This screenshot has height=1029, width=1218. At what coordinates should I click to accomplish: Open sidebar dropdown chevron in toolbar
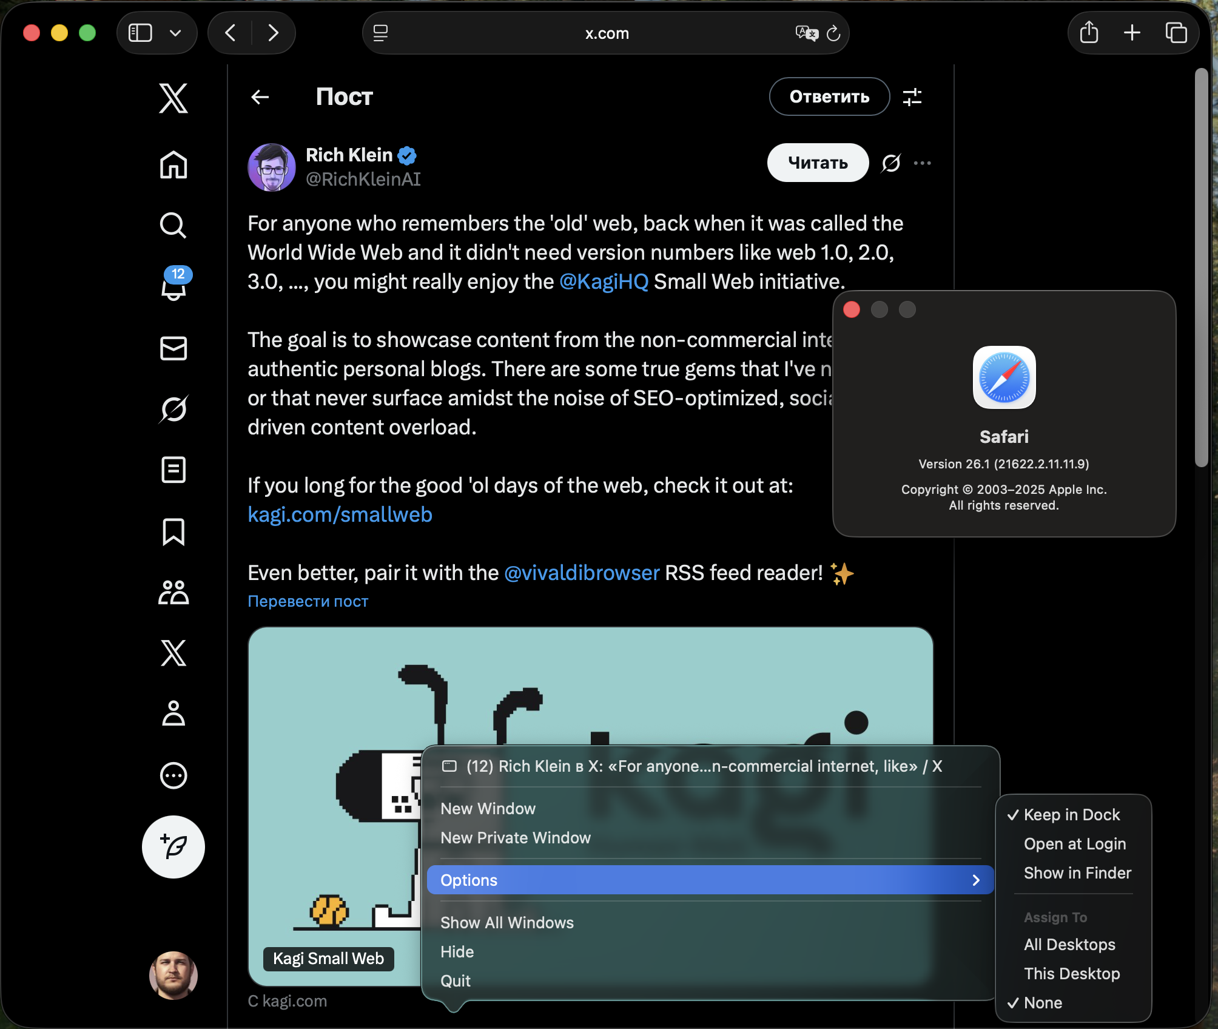[176, 33]
